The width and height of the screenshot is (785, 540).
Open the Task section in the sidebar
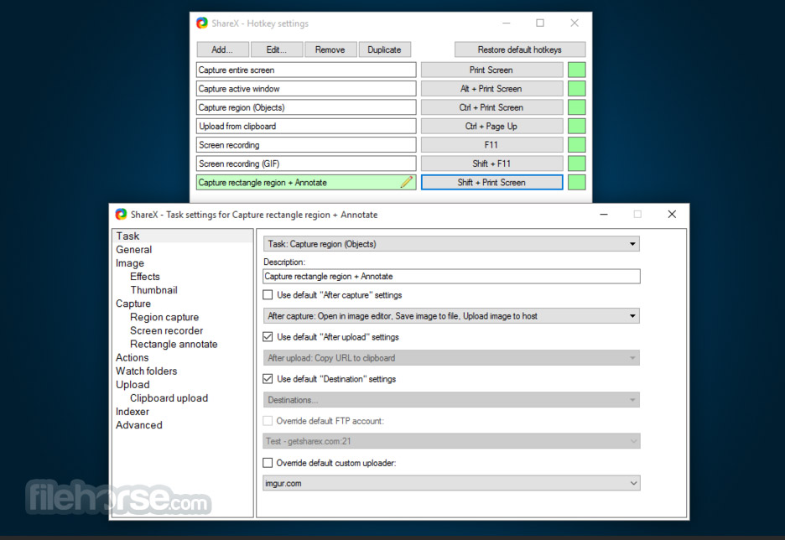pos(127,236)
